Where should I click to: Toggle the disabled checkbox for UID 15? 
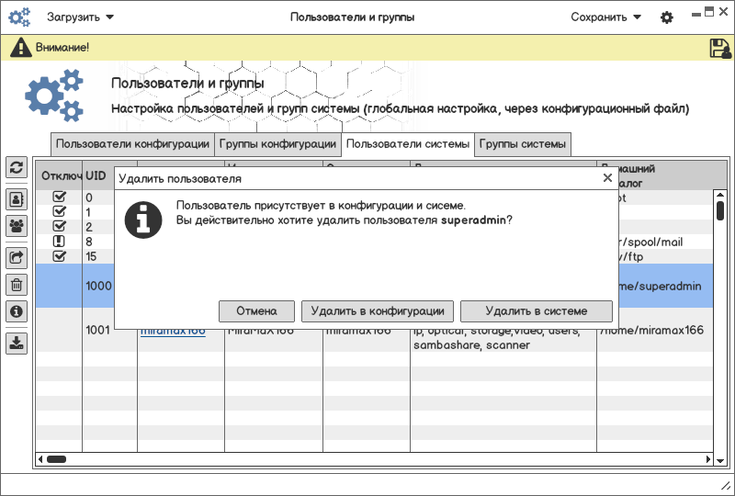60,255
